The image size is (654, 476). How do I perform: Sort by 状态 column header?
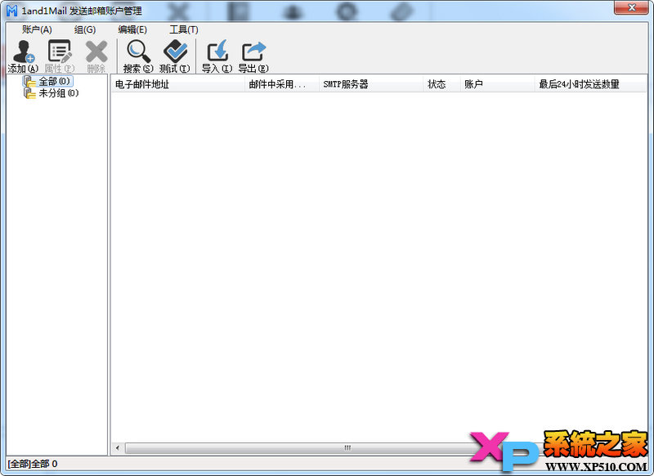[442, 84]
